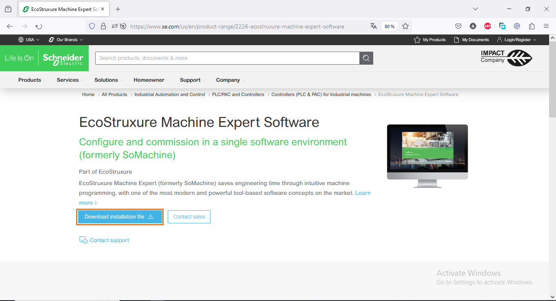This screenshot has width=556, height=301.
Task: Reload the current page
Action: coord(39,26)
